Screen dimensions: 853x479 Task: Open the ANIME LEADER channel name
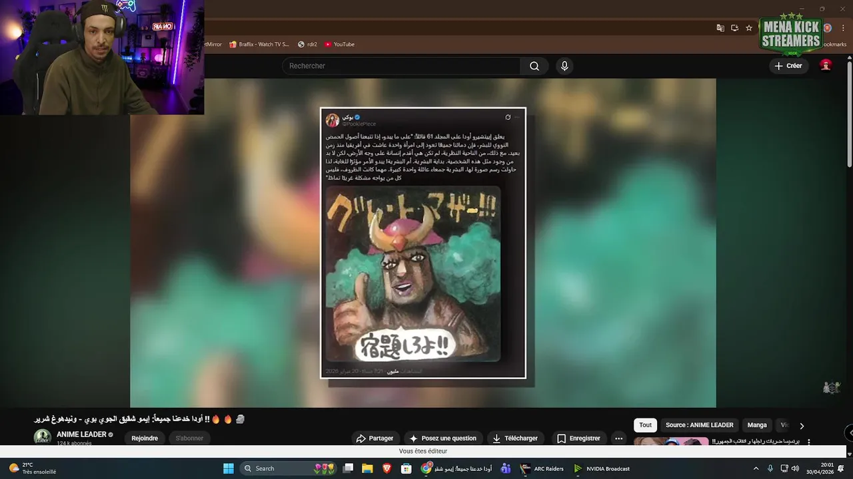click(81, 434)
